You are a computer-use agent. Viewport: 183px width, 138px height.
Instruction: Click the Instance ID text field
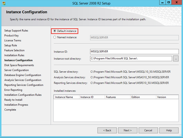click(134, 52)
